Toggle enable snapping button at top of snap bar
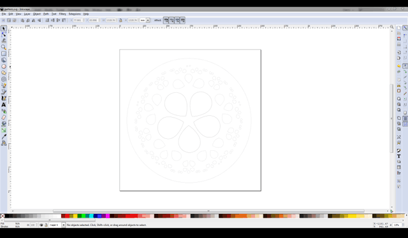This screenshot has width=408, height=238. [405, 28]
